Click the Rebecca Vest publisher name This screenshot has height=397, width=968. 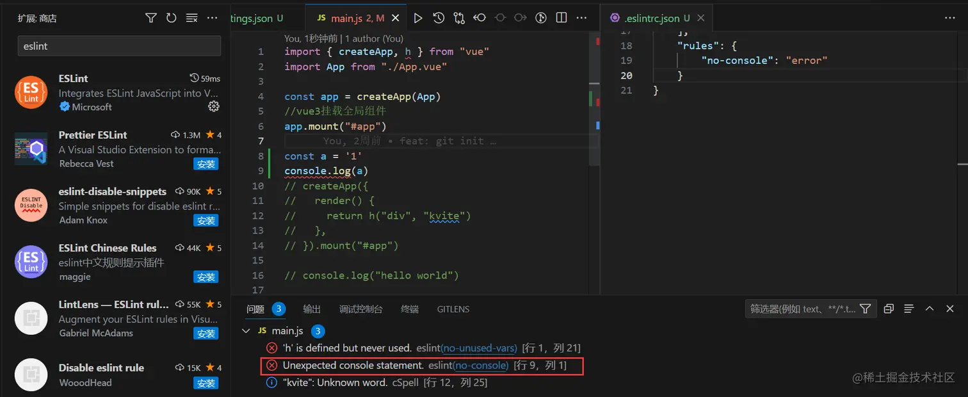pos(86,163)
